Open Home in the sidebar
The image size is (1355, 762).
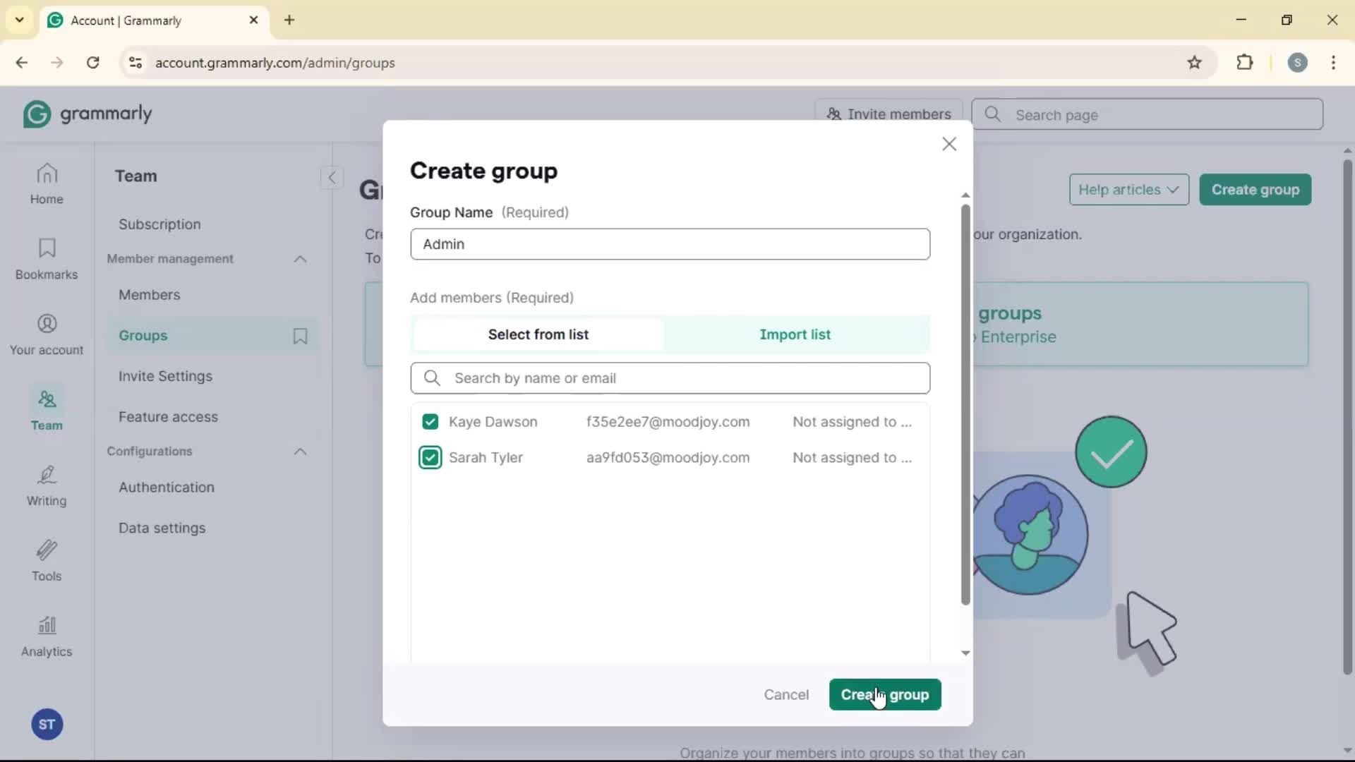(x=47, y=183)
